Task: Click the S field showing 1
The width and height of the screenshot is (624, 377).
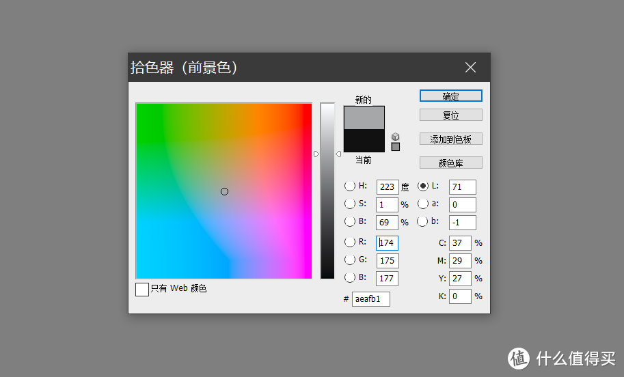Action: coord(388,205)
